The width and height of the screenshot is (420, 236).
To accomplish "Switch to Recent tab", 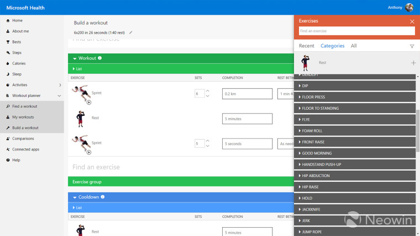I will [306, 46].
